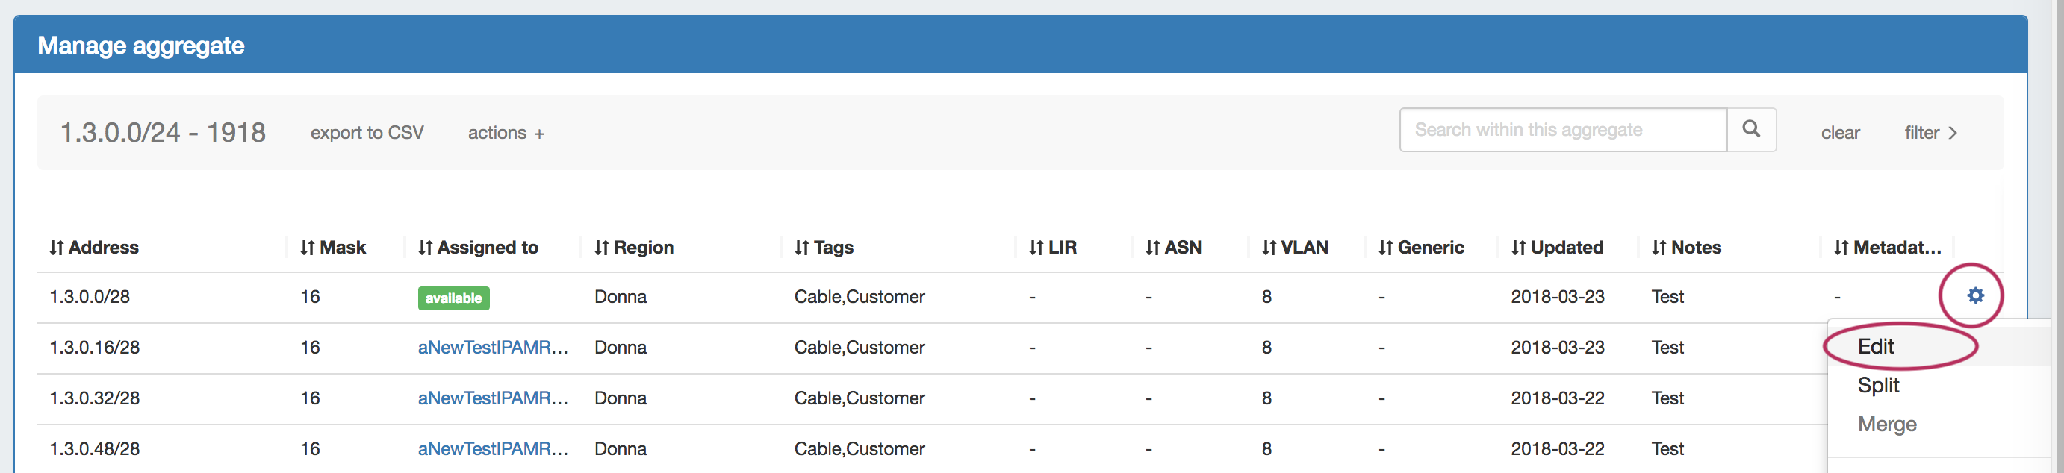Sort table by Updated column

pyautogui.click(x=1556, y=248)
